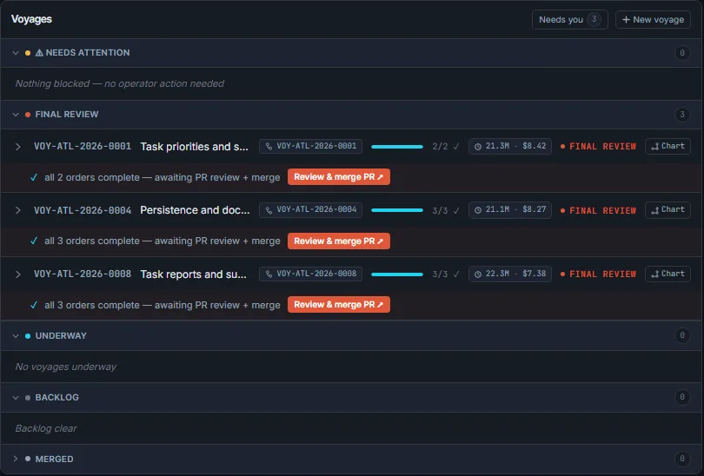Click the blue check before all 2 orders complete
The height and width of the screenshot is (476, 704).
point(34,177)
